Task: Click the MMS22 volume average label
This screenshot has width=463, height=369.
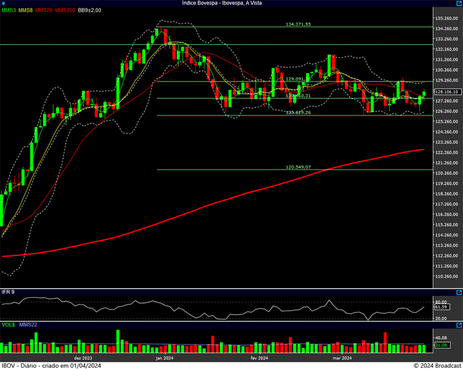Action: pyautogui.click(x=28, y=325)
